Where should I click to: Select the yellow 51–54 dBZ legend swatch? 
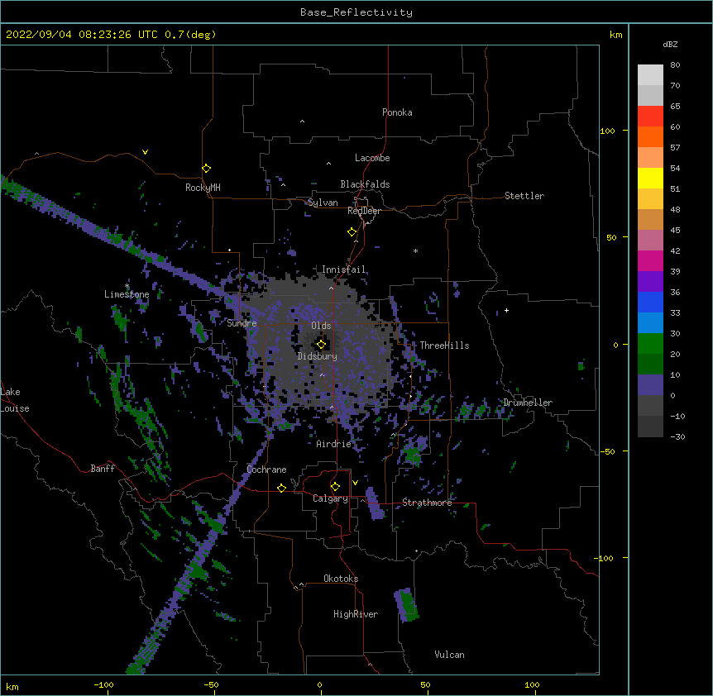click(x=650, y=178)
